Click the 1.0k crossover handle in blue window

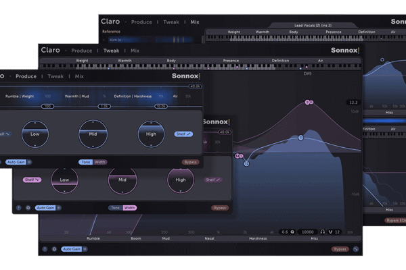[104, 106]
